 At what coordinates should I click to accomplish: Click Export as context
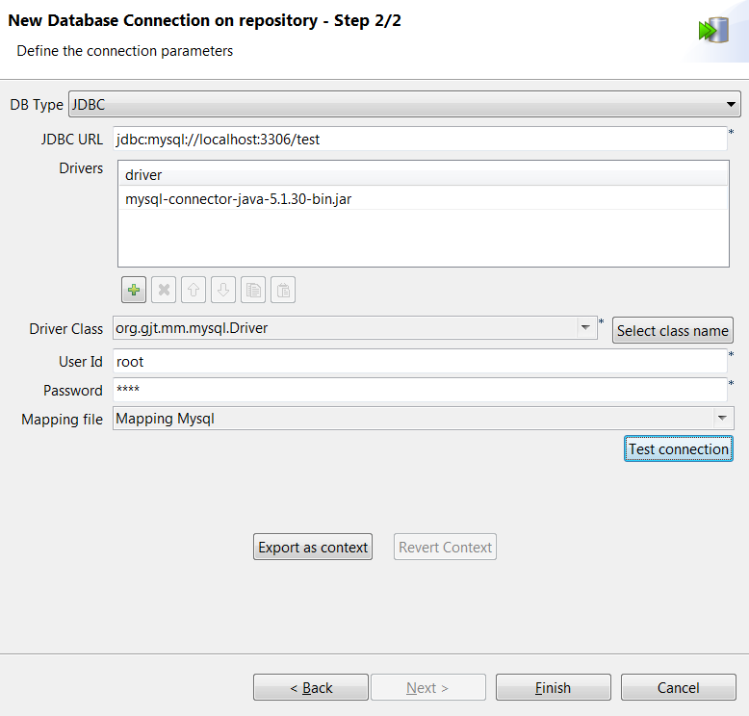tap(313, 548)
